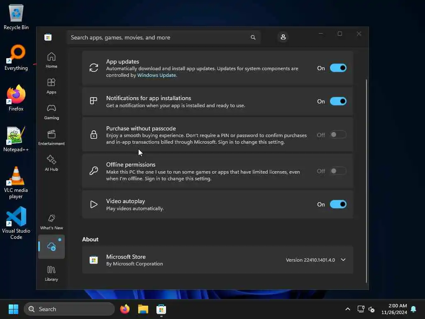The height and width of the screenshot is (319, 425).
Task: Select Firefox desktop shortcut
Action: point(16,98)
